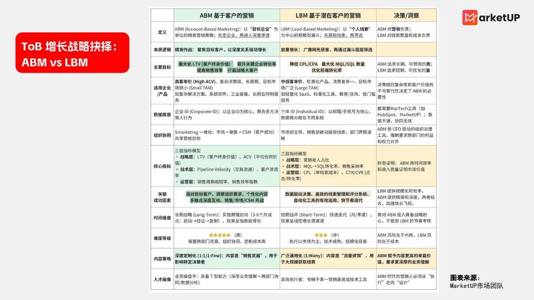Click the 'ABM 对营收负责' insight cell
Viewport: 534px width, 300px height.
click(x=406, y=32)
